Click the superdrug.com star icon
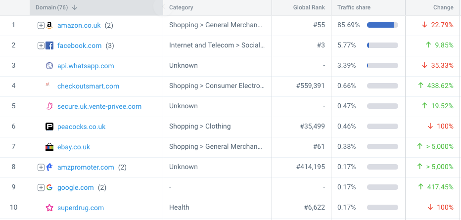The image size is (461, 220). point(49,208)
